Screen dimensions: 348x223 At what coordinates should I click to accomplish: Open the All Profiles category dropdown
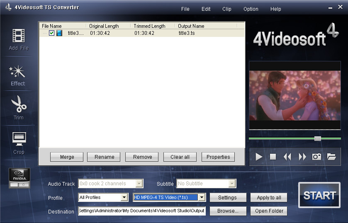click(x=124, y=197)
